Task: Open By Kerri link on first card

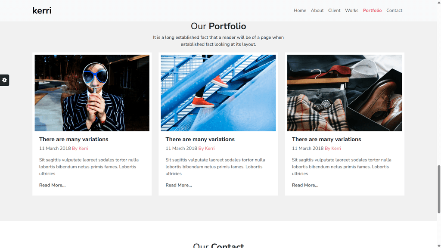Action: click(x=80, y=148)
